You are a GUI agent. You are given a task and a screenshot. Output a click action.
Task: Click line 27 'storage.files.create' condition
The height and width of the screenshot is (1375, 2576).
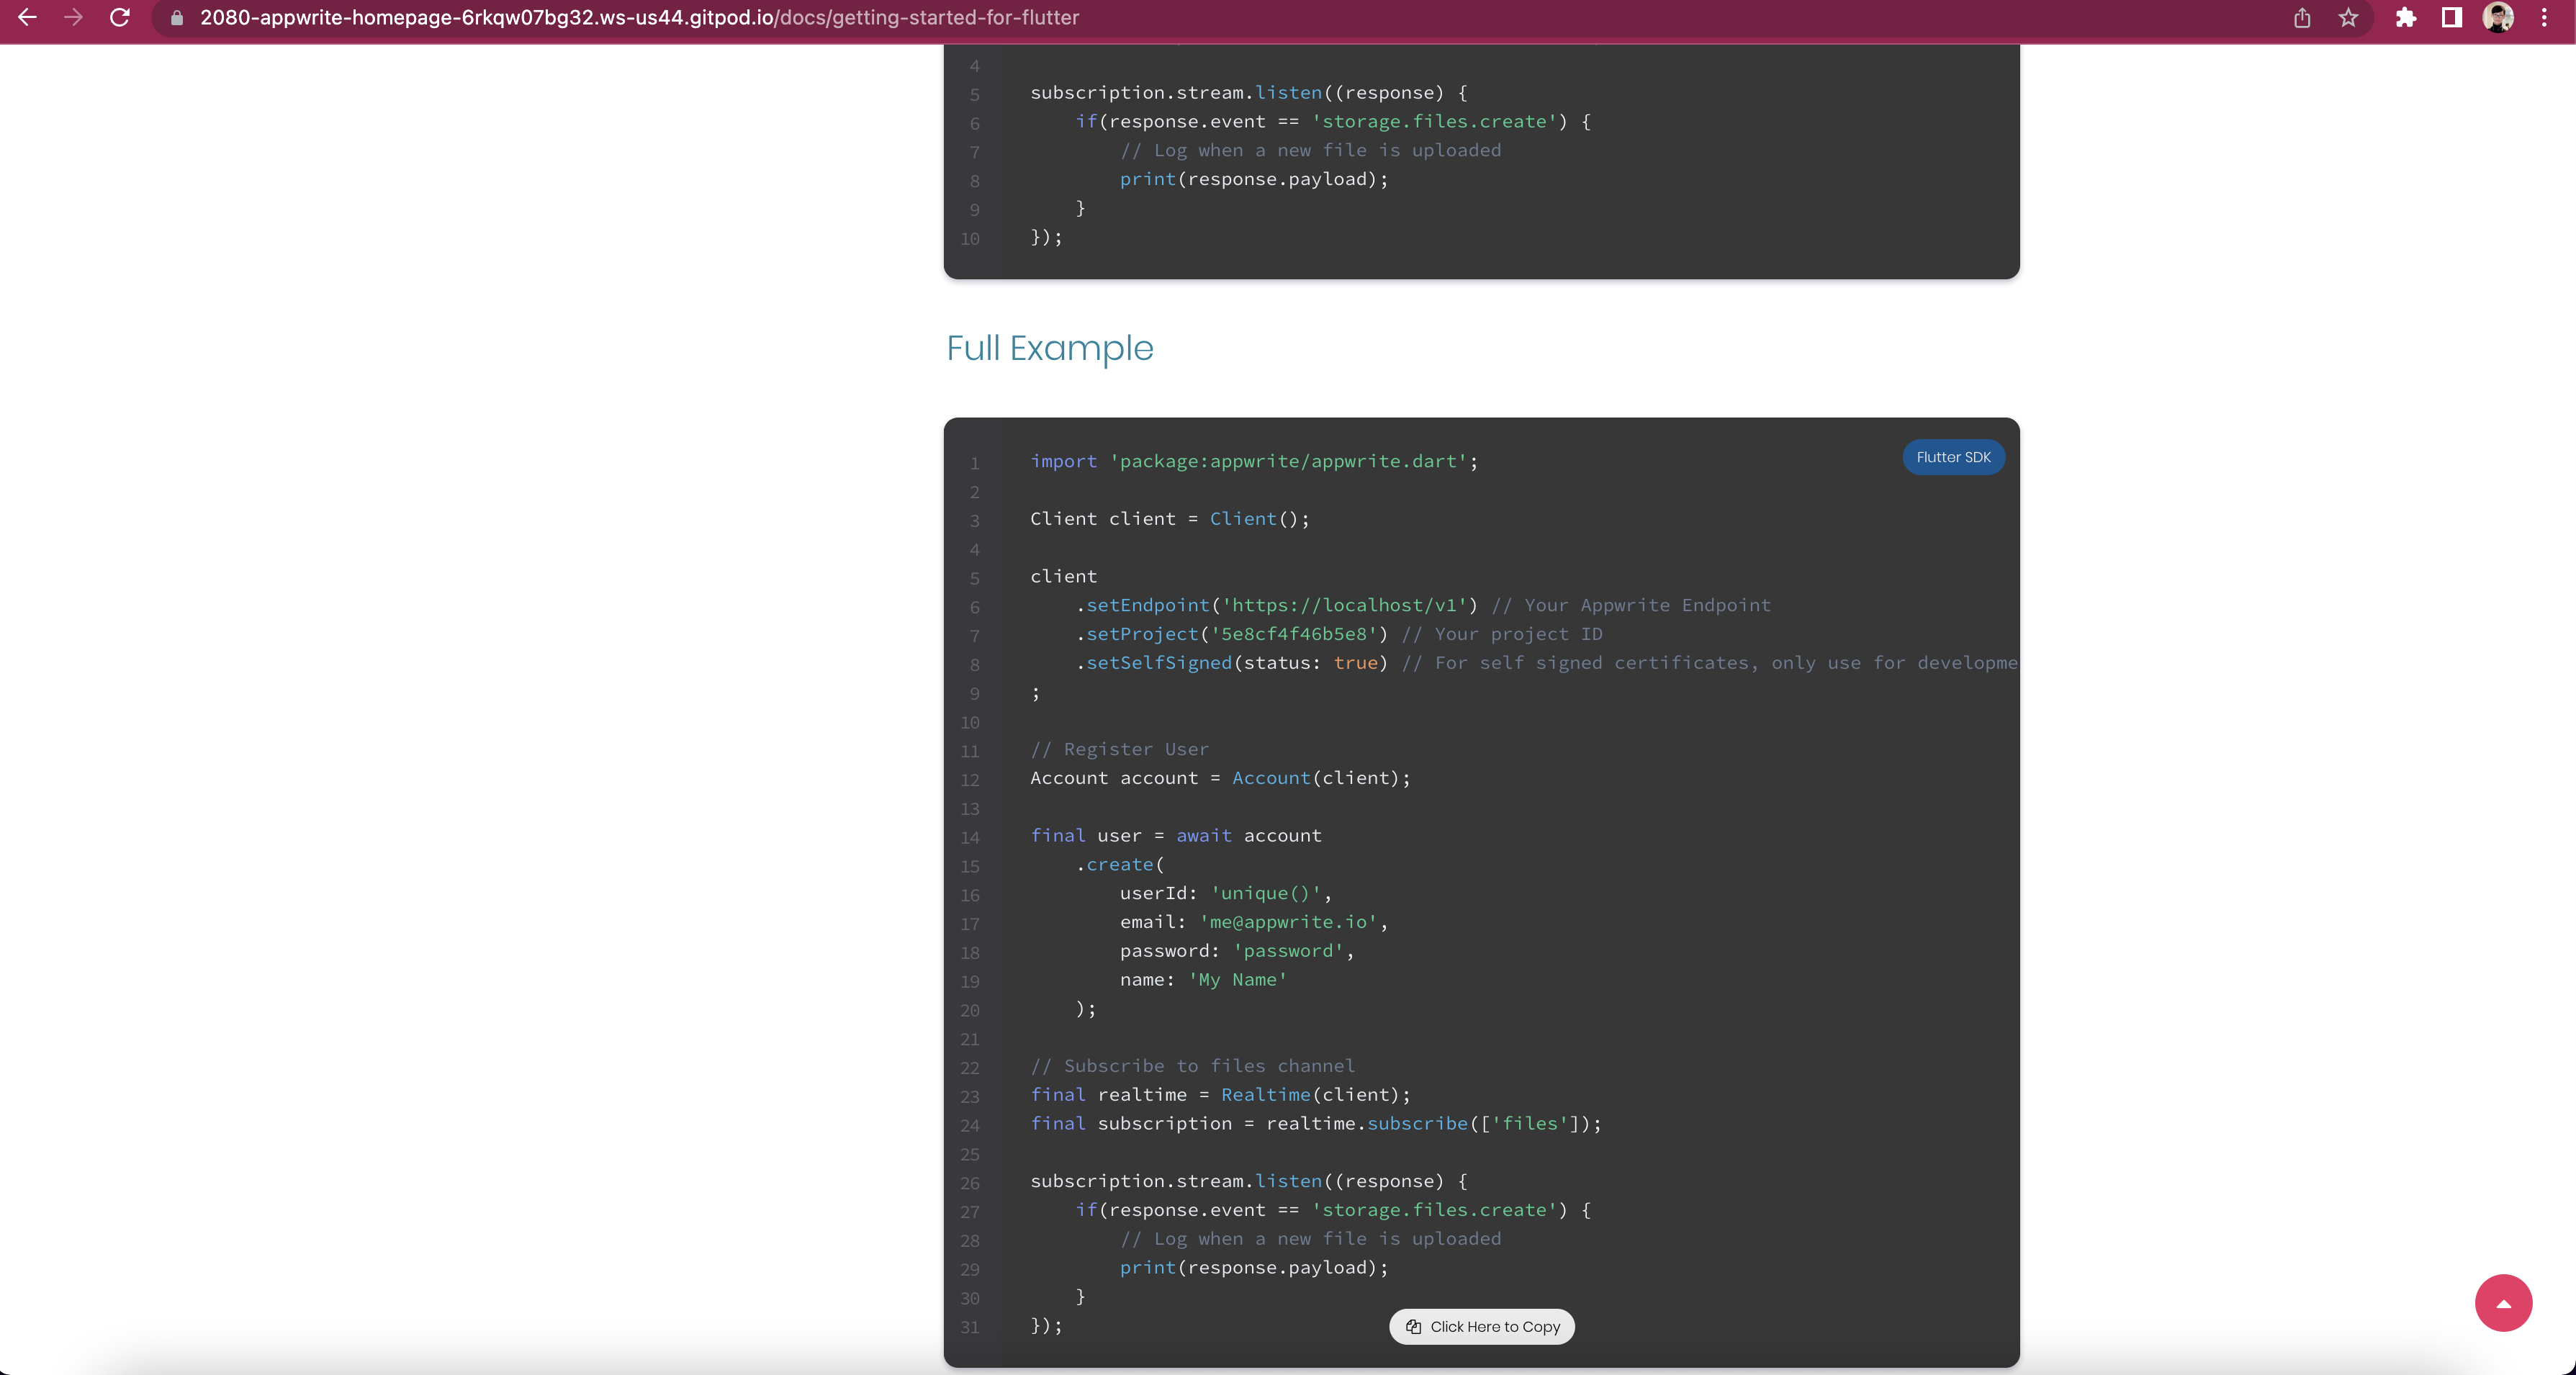[1333, 1210]
